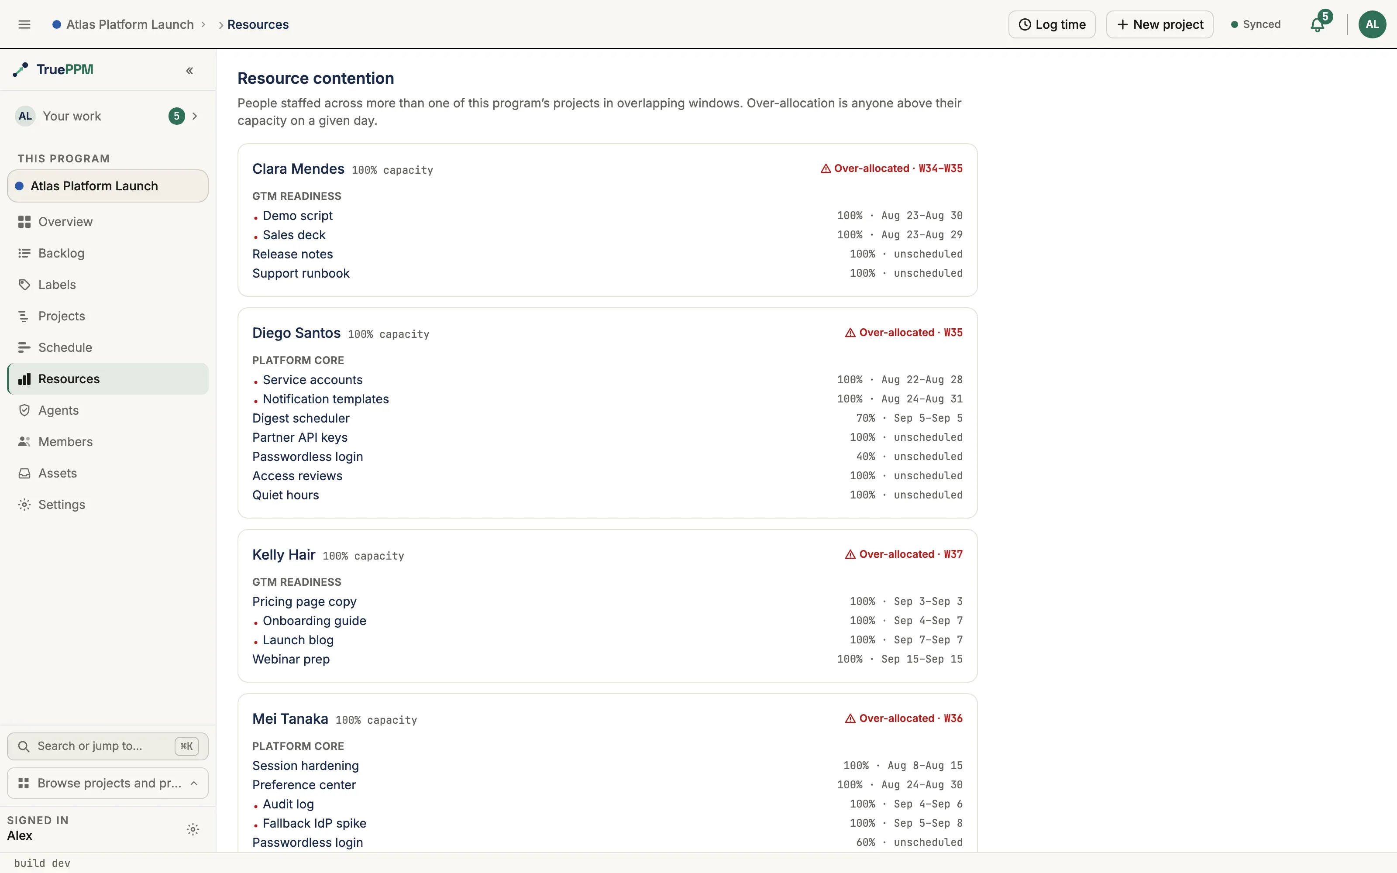Click Clara Mendes name heading
The width and height of the screenshot is (1397, 873).
click(298, 168)
